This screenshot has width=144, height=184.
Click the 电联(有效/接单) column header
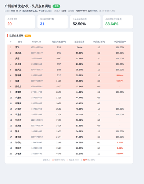(x=59, y=42)
